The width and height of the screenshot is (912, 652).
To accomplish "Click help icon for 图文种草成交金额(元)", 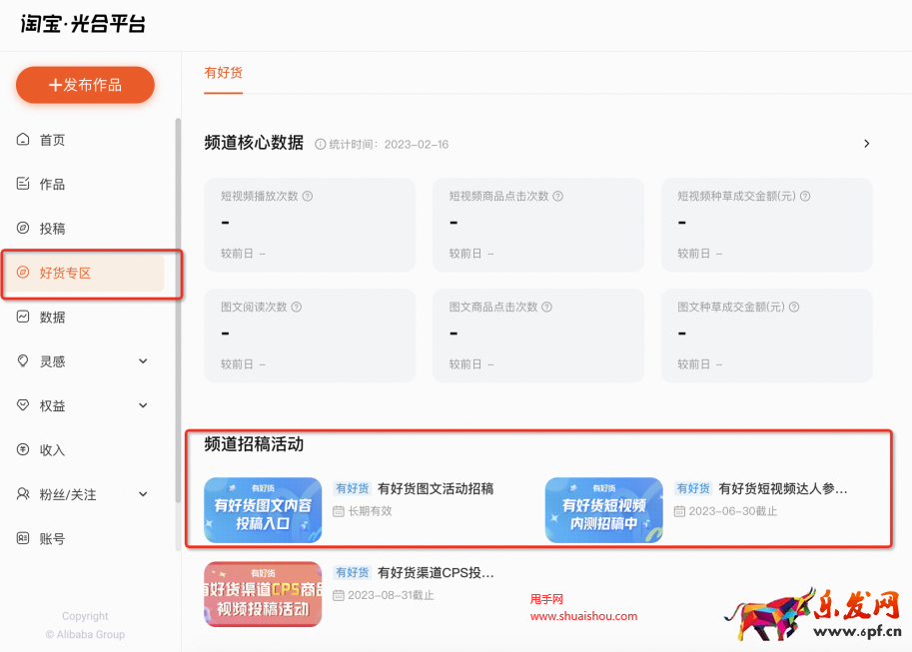I will (794, 307).
